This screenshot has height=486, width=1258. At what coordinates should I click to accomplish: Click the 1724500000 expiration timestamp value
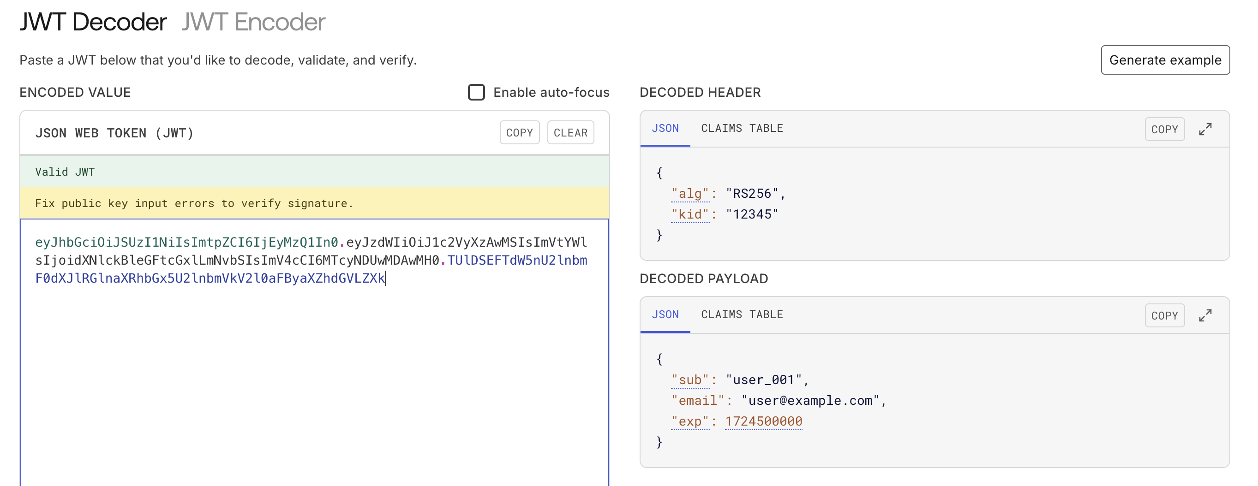click(x=764, y=421)
